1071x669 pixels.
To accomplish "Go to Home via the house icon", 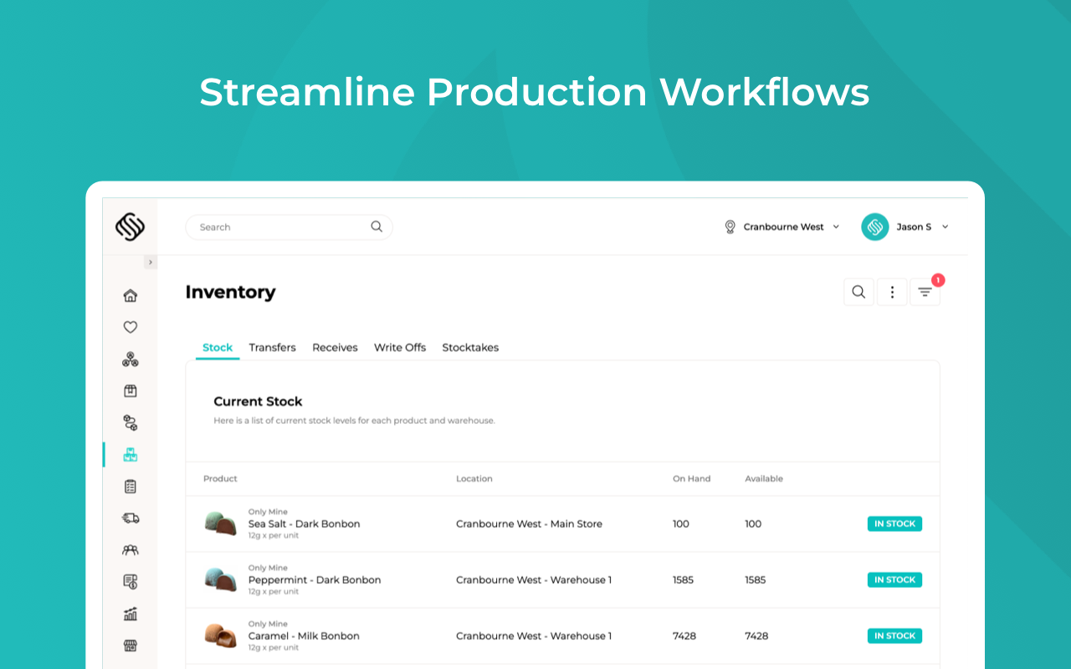I will coord(130,295).
